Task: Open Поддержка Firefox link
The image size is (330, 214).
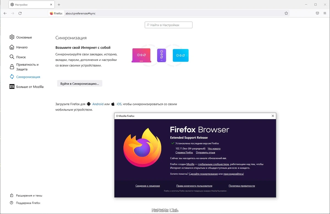Action: [x=28, y=203]
